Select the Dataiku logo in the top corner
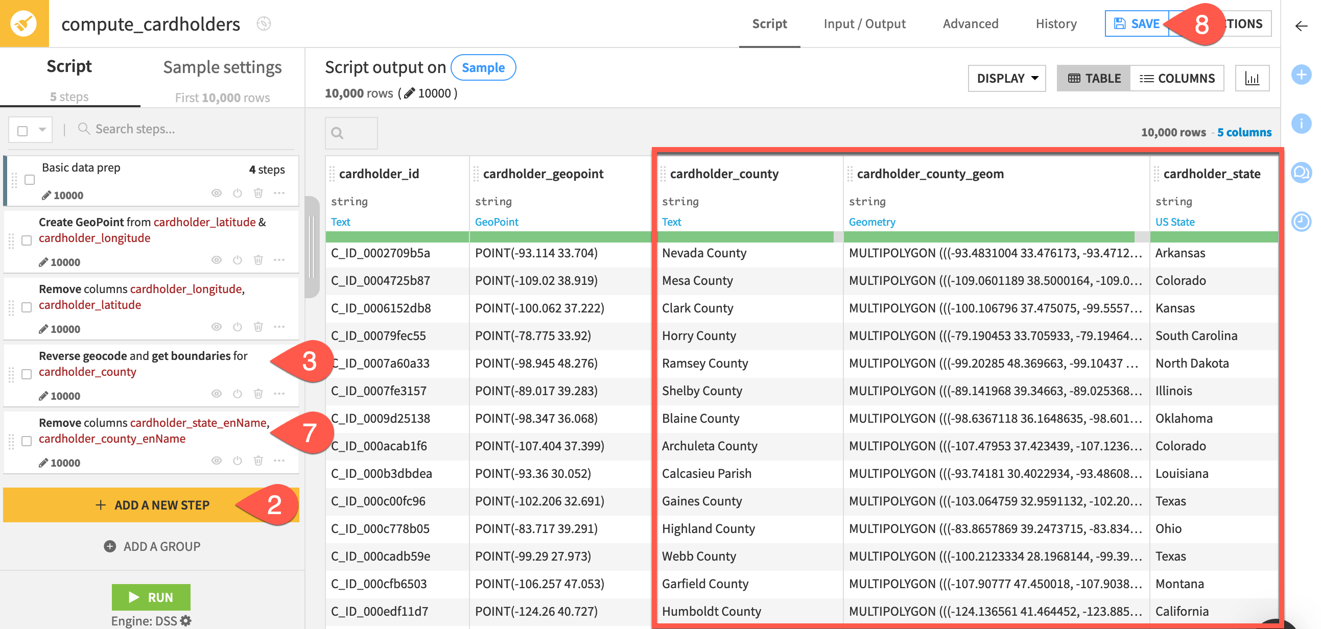The image size is (1321, 629). [x=23, y=23]
